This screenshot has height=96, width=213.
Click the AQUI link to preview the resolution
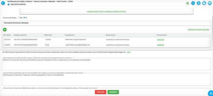[129, 52]
